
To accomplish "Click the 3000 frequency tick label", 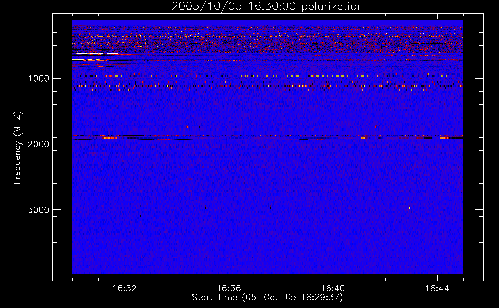I will 39,210.
